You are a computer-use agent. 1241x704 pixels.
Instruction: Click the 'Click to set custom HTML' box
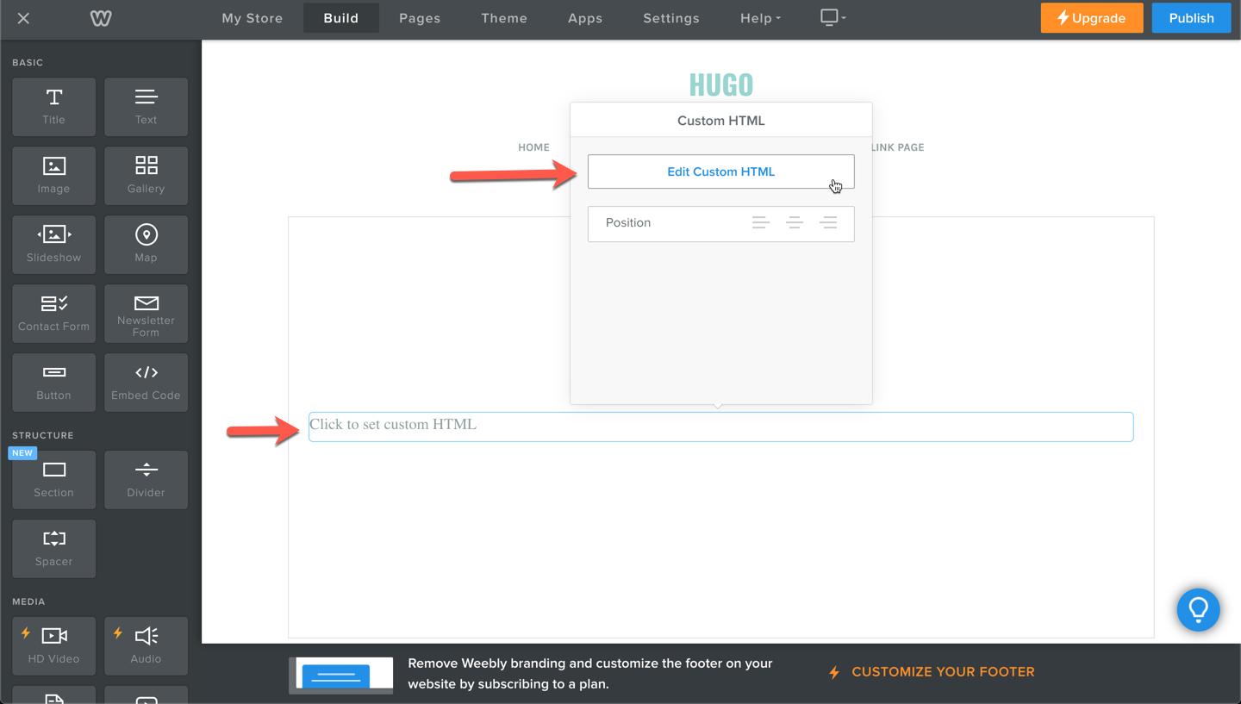pyautogui.click(x=721, y=427)
